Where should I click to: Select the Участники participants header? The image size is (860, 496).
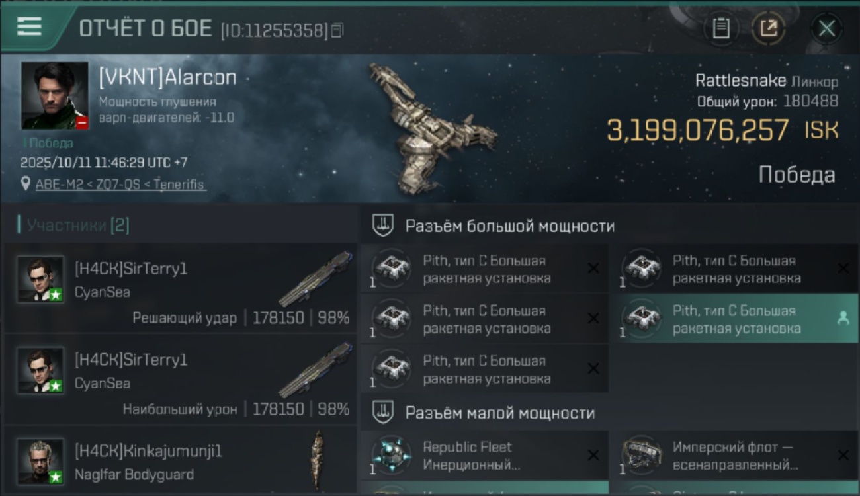click(73, 226)
